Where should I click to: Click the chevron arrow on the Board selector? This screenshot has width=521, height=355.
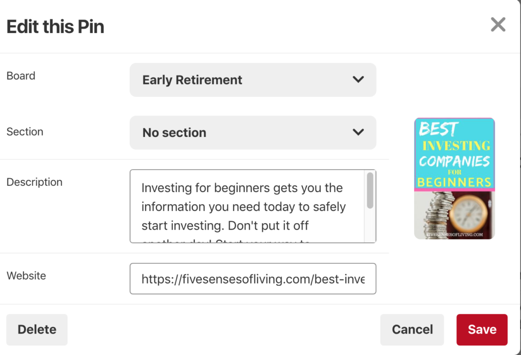[x=358, y=79]
